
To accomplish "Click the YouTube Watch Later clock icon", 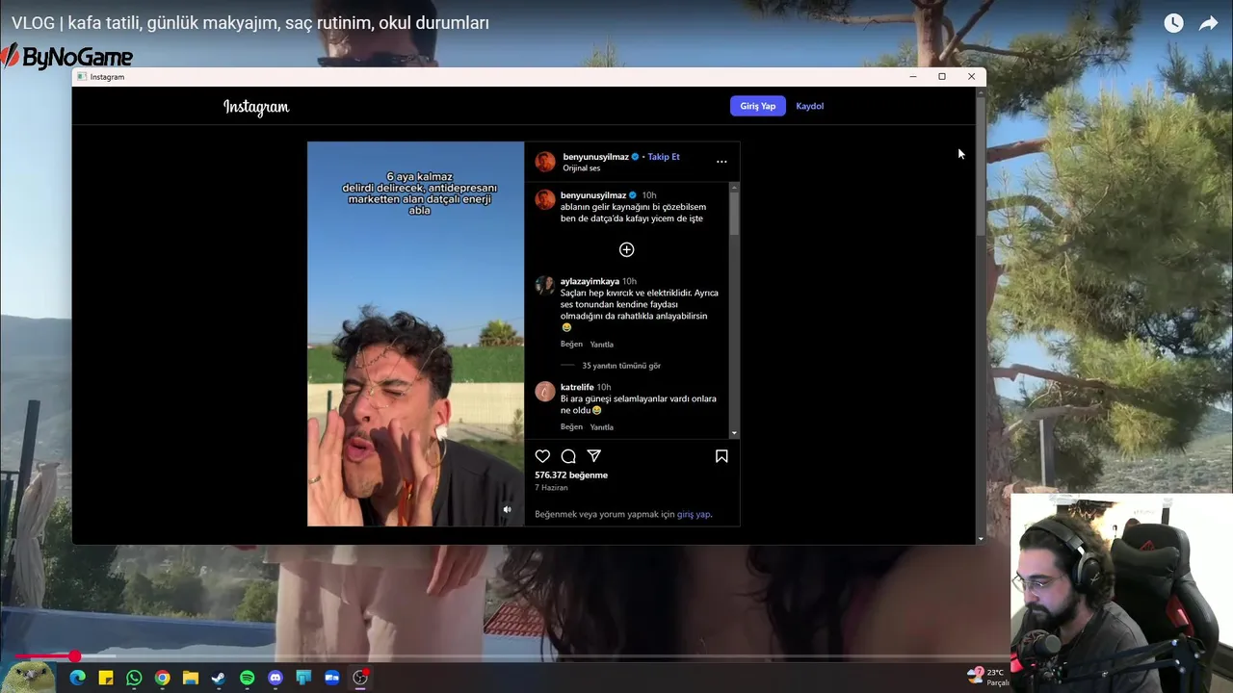I will pyautogui.click(x=1173, y=23).
